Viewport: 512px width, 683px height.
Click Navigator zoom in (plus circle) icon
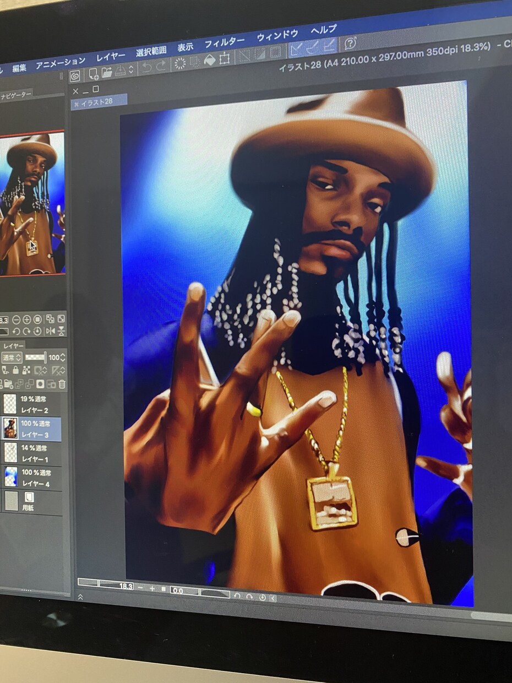[x=26, y=319]
